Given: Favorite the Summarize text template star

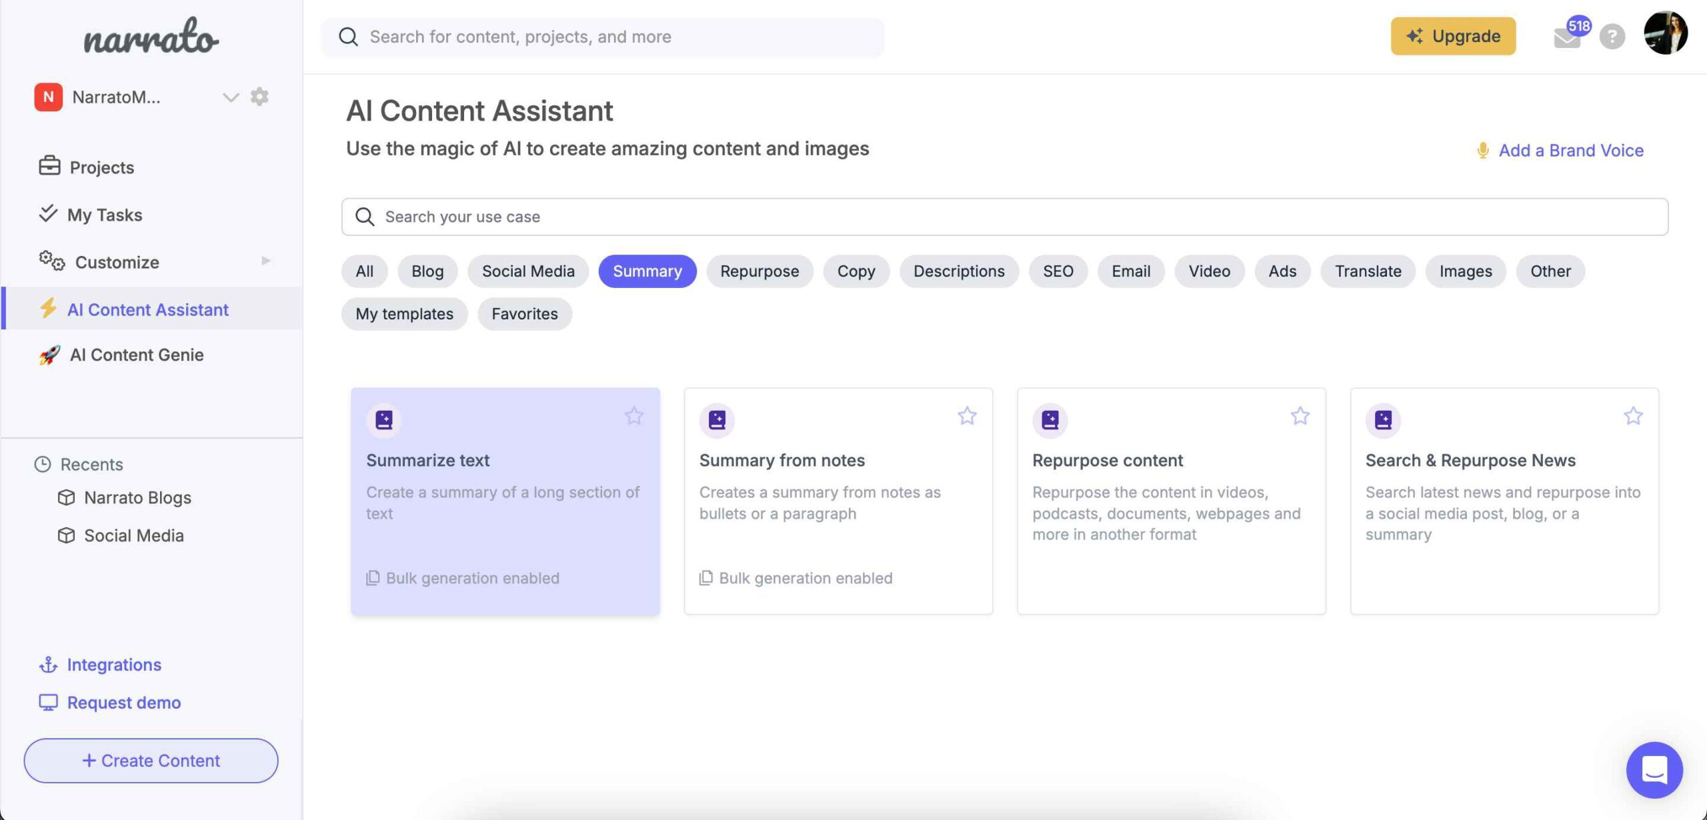Looking at the screenshot, I should pos(634,416).
